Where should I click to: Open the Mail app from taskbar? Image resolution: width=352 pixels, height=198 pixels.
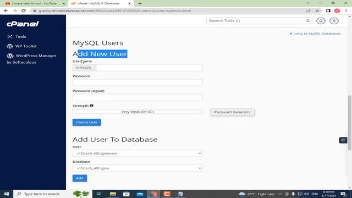(140, 194)
